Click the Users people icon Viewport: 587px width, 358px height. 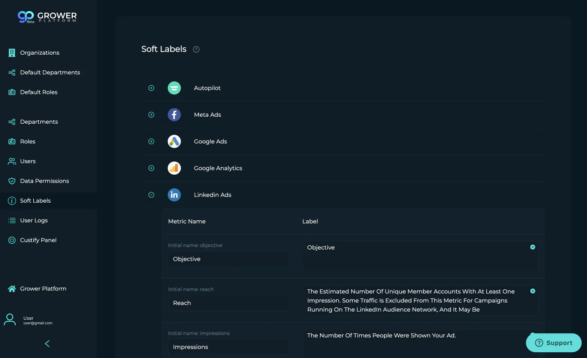(12, 161)
